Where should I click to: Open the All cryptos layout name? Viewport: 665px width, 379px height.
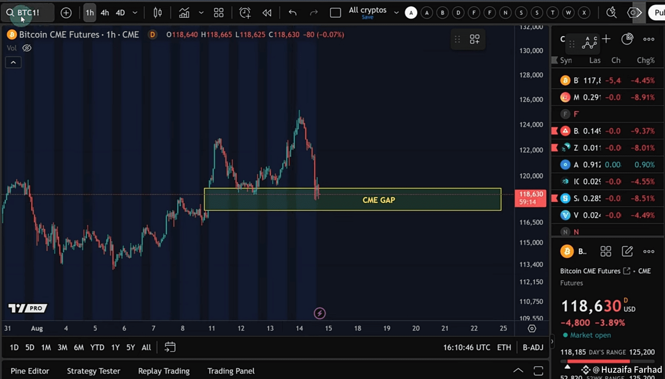coord(367,11)
